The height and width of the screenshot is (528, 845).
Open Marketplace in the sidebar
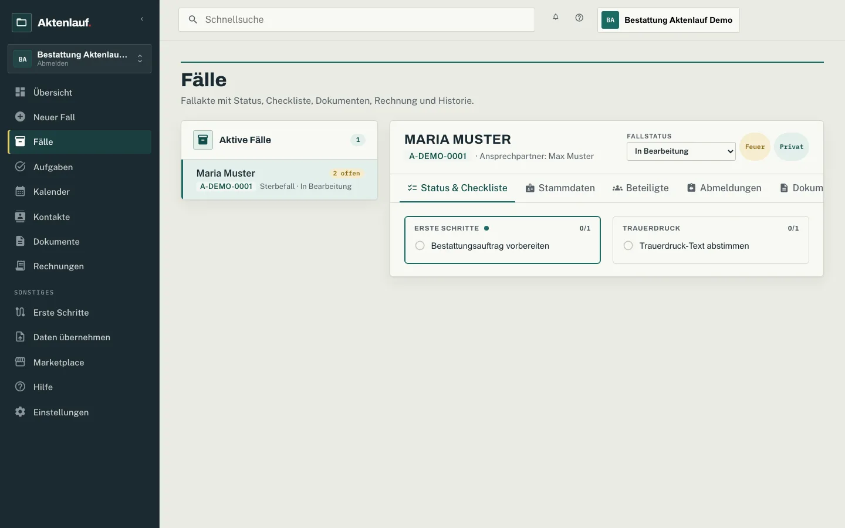click(x=79, y=362)
